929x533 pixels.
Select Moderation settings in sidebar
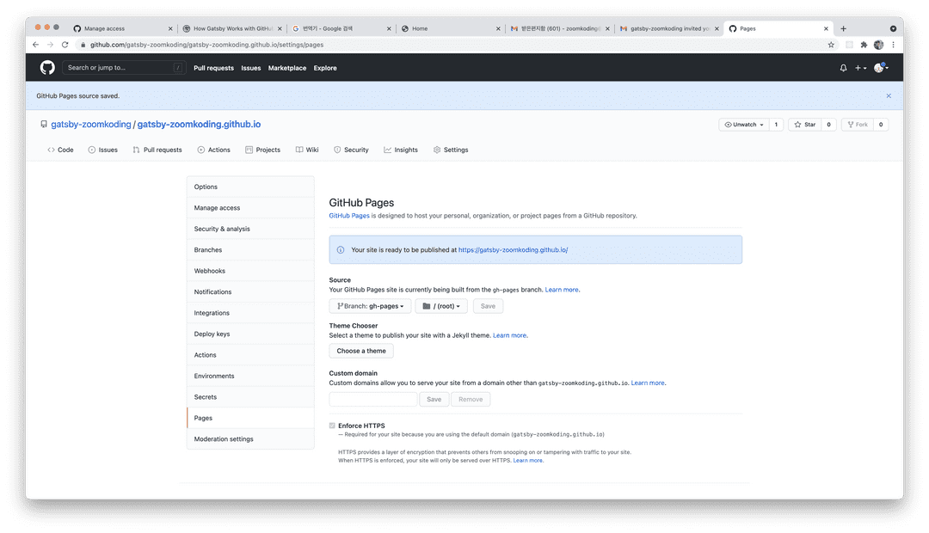250,438
